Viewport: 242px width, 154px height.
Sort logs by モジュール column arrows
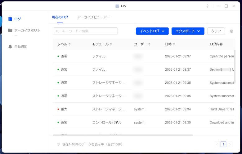coord(111,44)
